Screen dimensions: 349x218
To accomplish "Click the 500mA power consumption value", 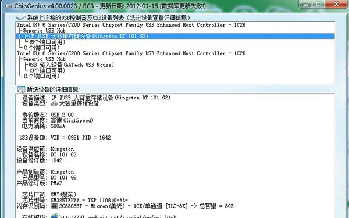I will (x=58, y=126).
